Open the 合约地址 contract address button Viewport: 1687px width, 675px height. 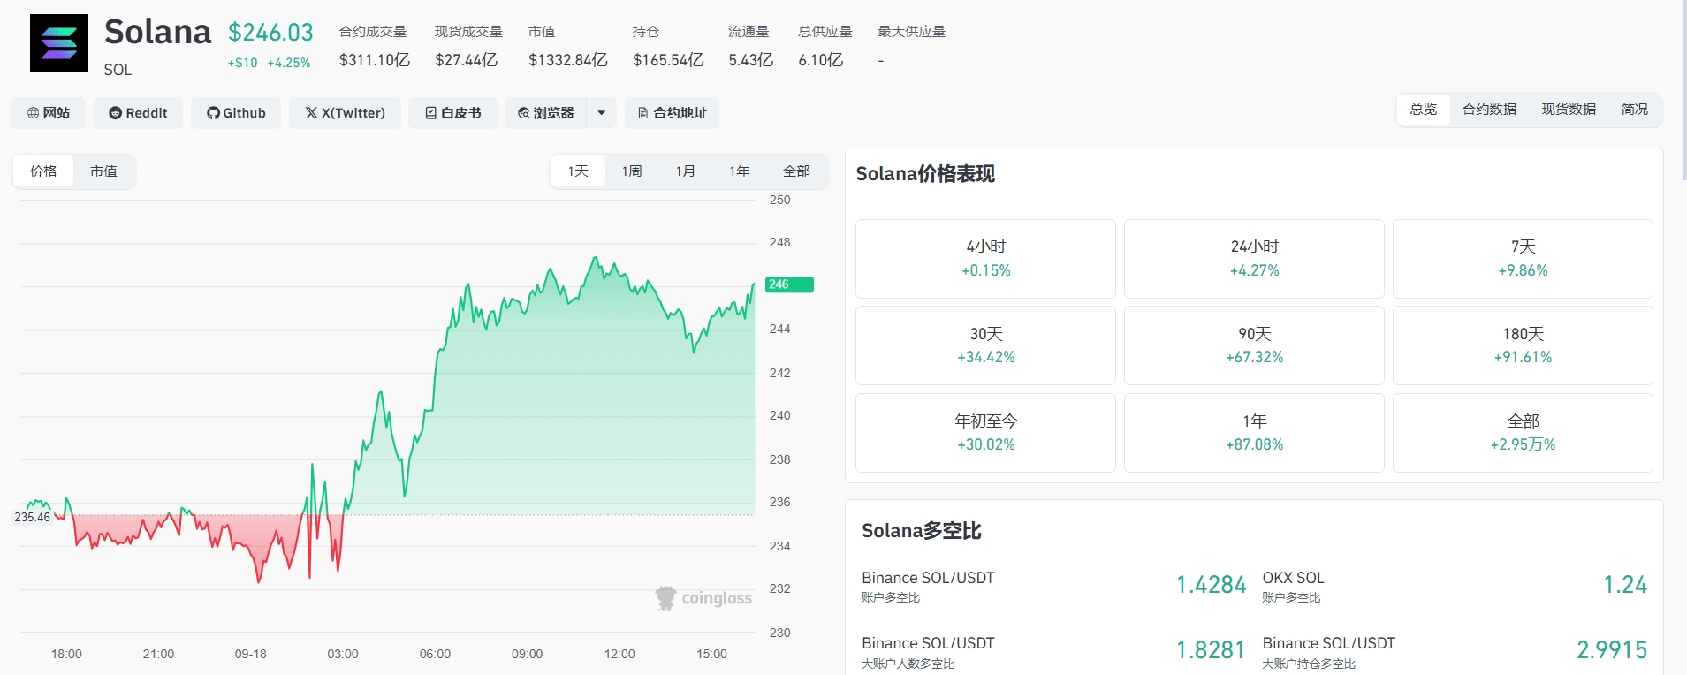pos(673,113)
